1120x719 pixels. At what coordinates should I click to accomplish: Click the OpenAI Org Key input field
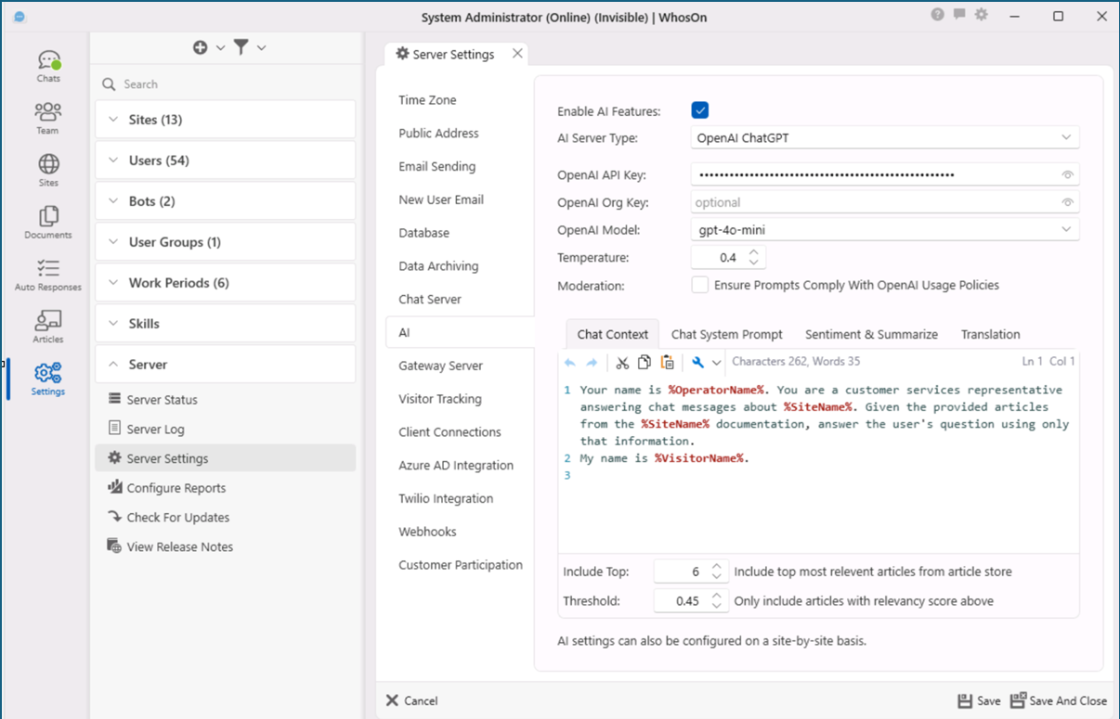click(x=873, y=202)
